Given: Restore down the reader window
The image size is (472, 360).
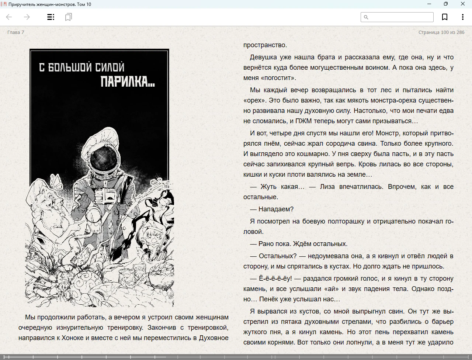Looking at the screenshot, I should click(x=446, y=4).
